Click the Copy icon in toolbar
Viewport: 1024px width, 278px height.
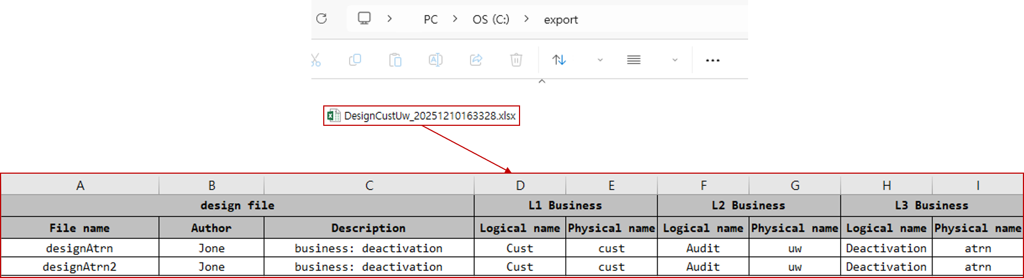(355, 60)
